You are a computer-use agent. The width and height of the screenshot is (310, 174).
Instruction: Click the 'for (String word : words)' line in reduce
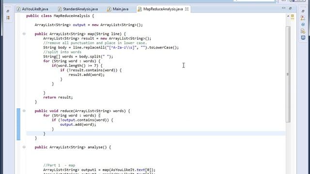pos(72,116)
